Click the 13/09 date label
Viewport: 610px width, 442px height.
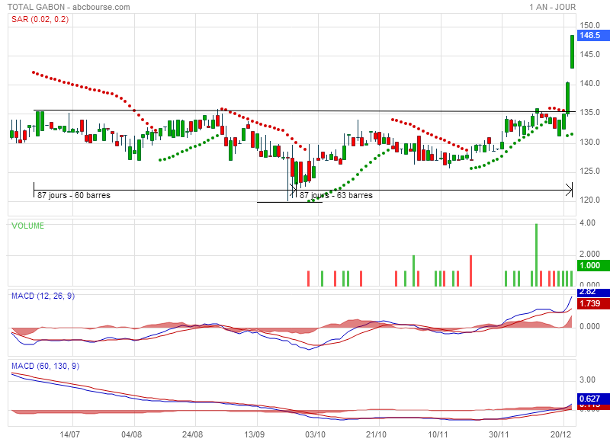click(254, 434)
